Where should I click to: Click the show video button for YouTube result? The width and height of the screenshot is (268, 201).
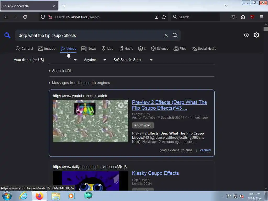point(143,125)
